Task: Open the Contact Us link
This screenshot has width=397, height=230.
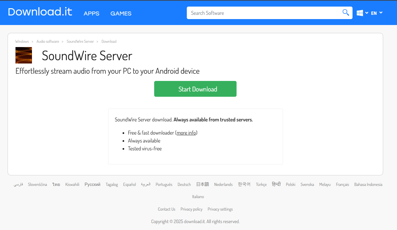Action: pyautogui.click(x=166, y=209)
